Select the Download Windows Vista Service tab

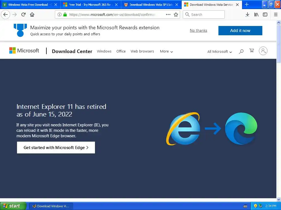(211, 5)
